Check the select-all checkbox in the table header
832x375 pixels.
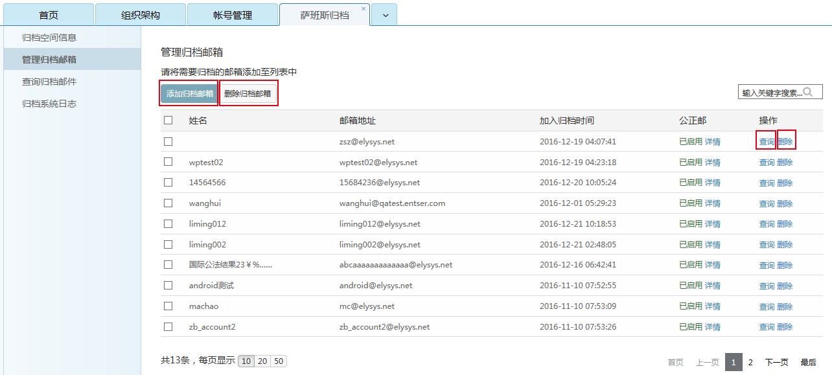(x=168, y=120)
